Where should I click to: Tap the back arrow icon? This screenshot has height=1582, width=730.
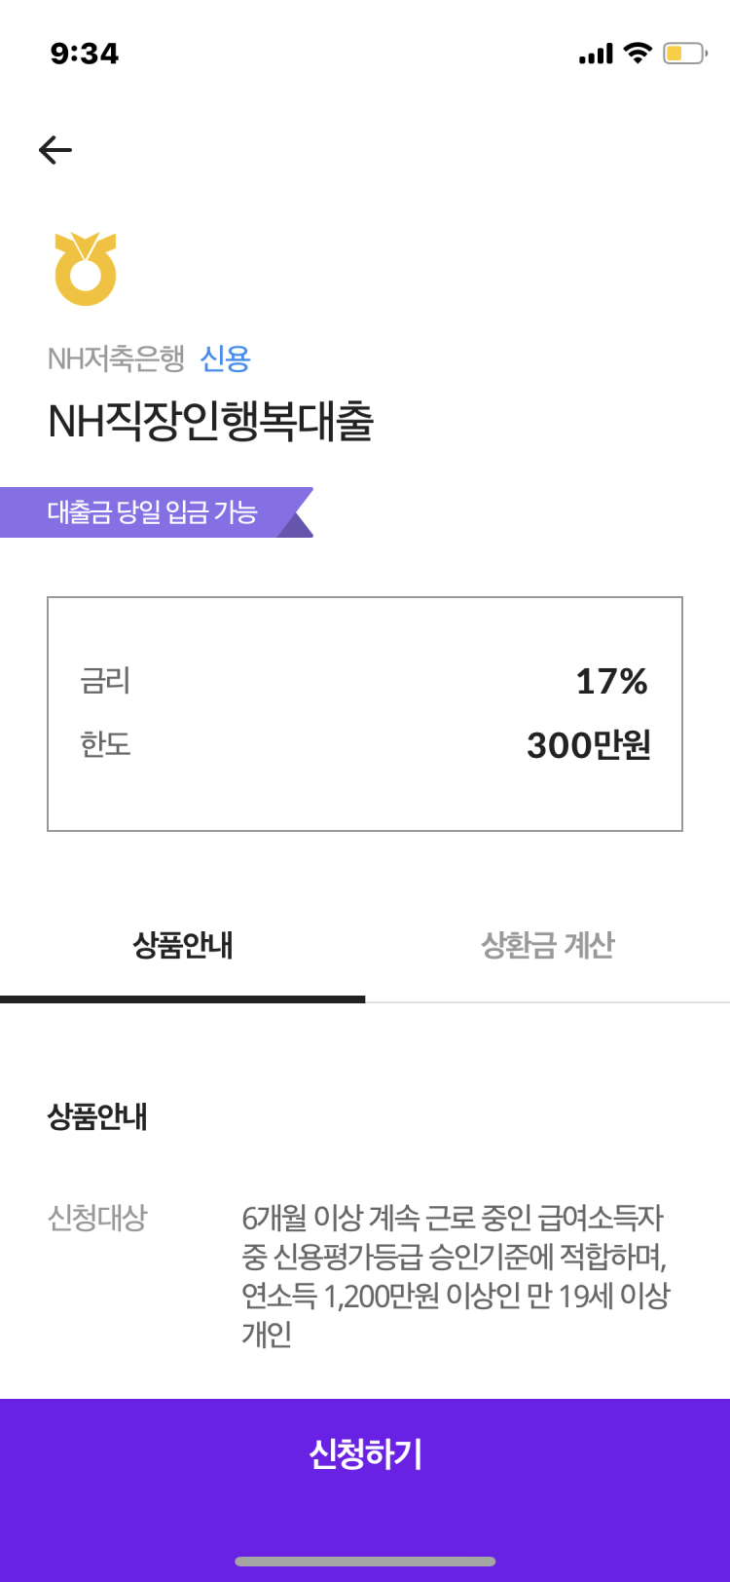coord(55,149)
